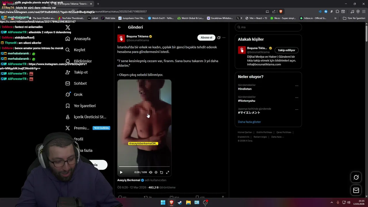368x207 pixels.
Task: Toggle video picture-in-picture mode
Action: point(162,172)
